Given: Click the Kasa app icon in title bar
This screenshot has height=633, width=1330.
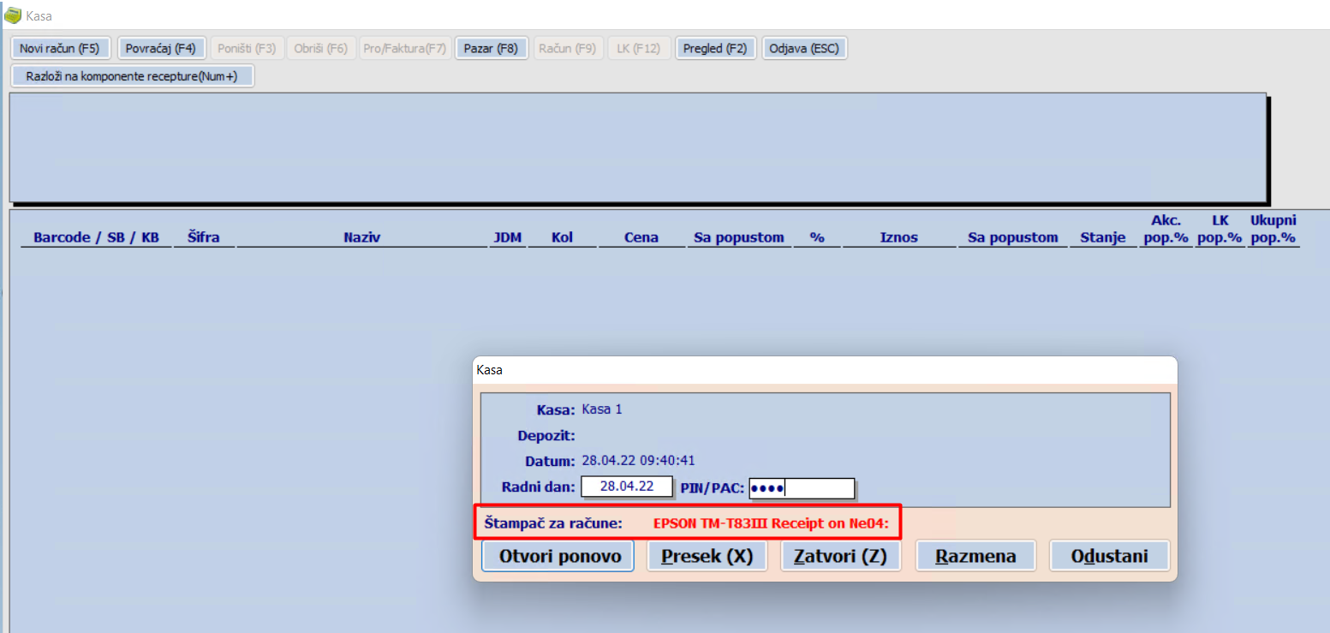Looking at the screenshot, I should point(13,15).
